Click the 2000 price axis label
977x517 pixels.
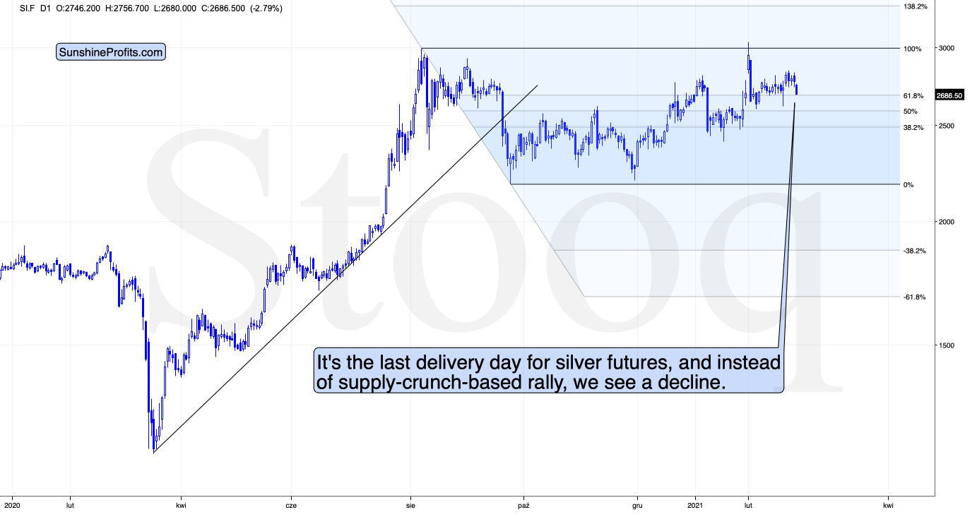[x=947, y=222]
